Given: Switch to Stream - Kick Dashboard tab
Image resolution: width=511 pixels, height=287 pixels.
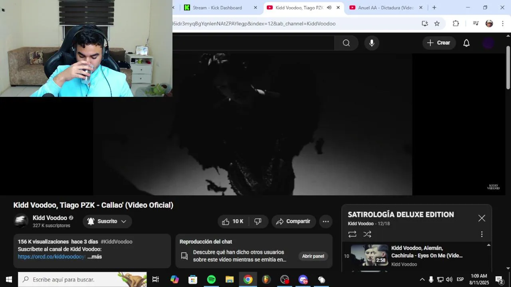Looking at the screenshot, I should tap(217, 8).
